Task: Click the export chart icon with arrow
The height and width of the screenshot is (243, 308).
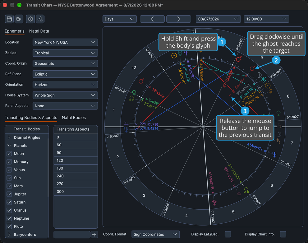Action: click(x=19, y=19)
